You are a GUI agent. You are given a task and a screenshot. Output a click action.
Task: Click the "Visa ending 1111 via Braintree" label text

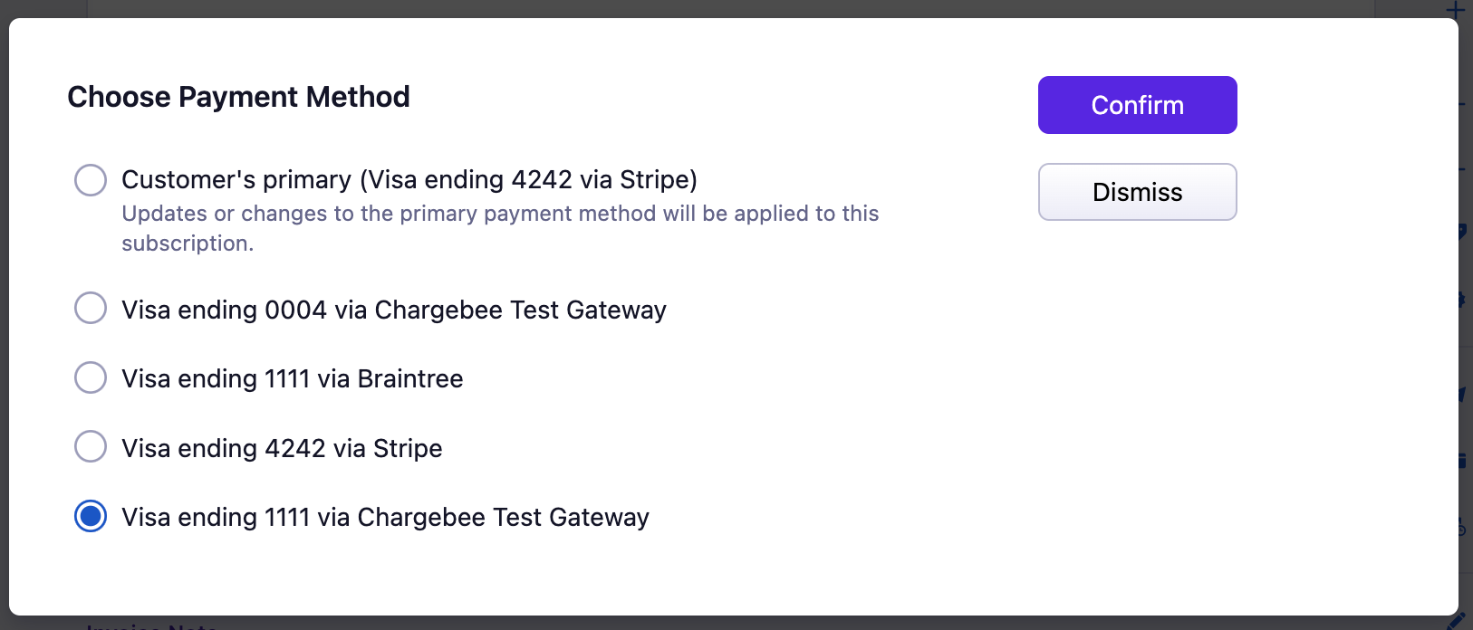pyautogui.click(x=293, y=378)
